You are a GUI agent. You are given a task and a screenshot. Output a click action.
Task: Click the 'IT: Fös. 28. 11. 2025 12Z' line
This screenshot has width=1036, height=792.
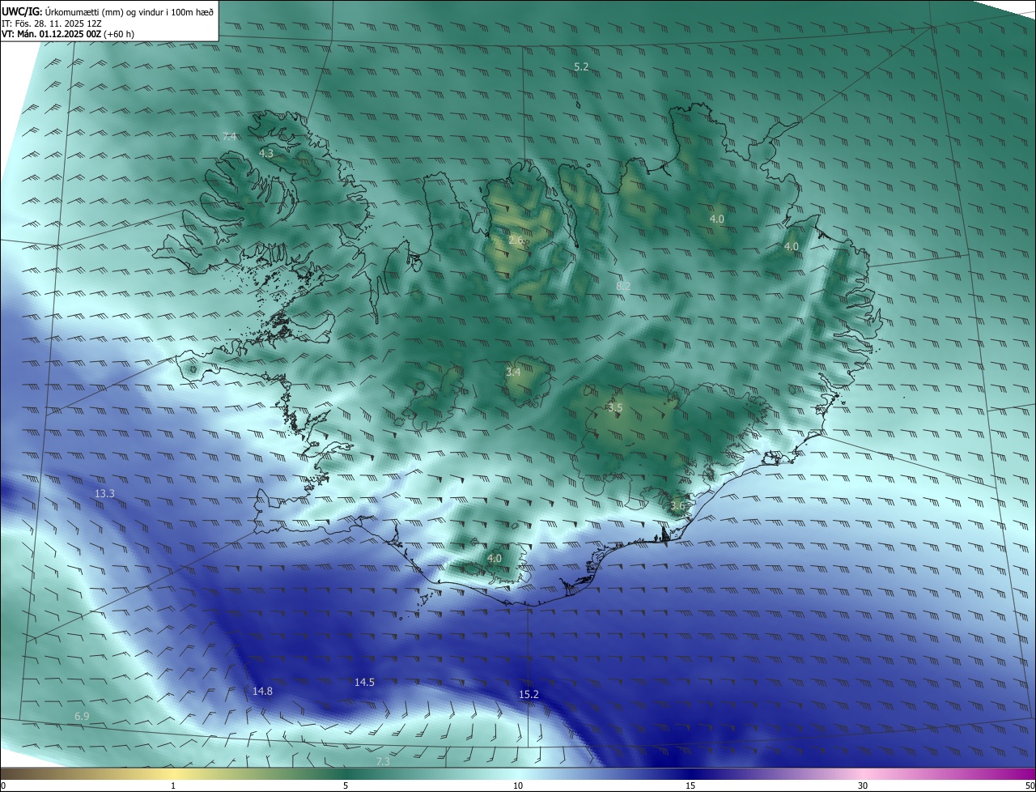click(x=52, y=23)
